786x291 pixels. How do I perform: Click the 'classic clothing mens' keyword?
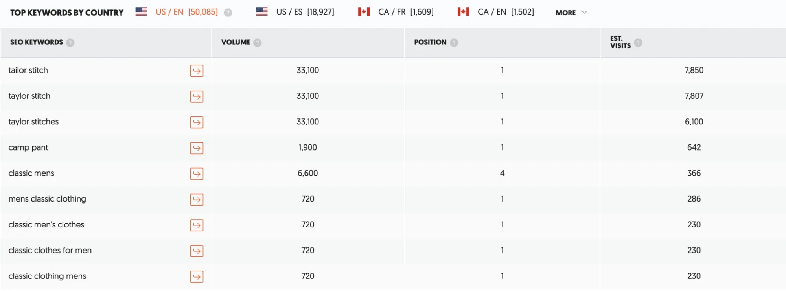[x=47, y=276]
